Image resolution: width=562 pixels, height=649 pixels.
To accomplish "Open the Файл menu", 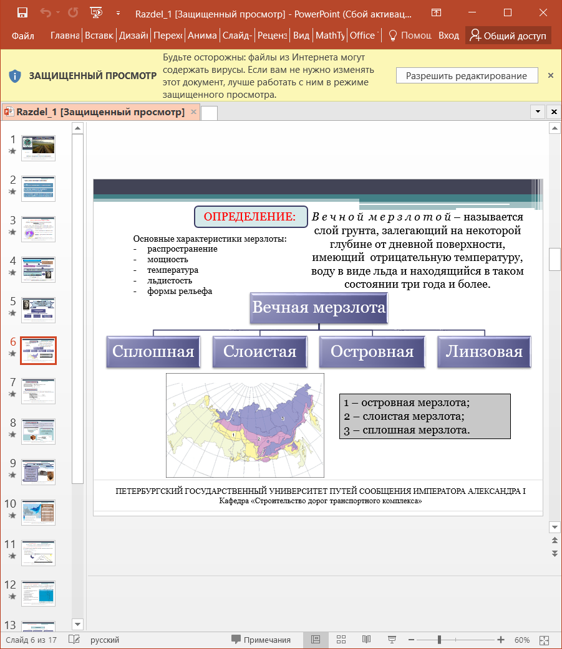I will (x=23, y=36).
